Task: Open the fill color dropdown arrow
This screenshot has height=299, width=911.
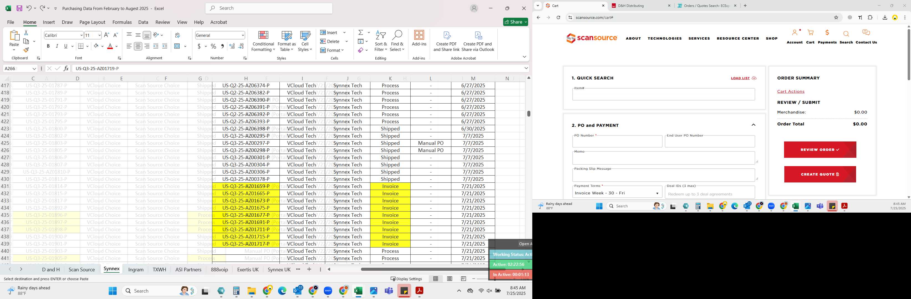Action: (102, 46)
